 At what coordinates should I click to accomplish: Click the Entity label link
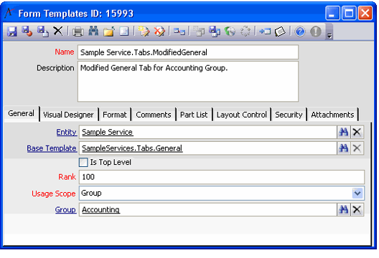tap(67, 133)
